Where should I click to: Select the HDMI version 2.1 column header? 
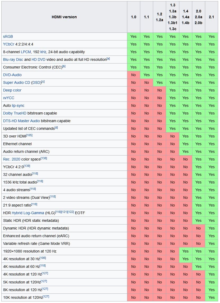point(212,17)
